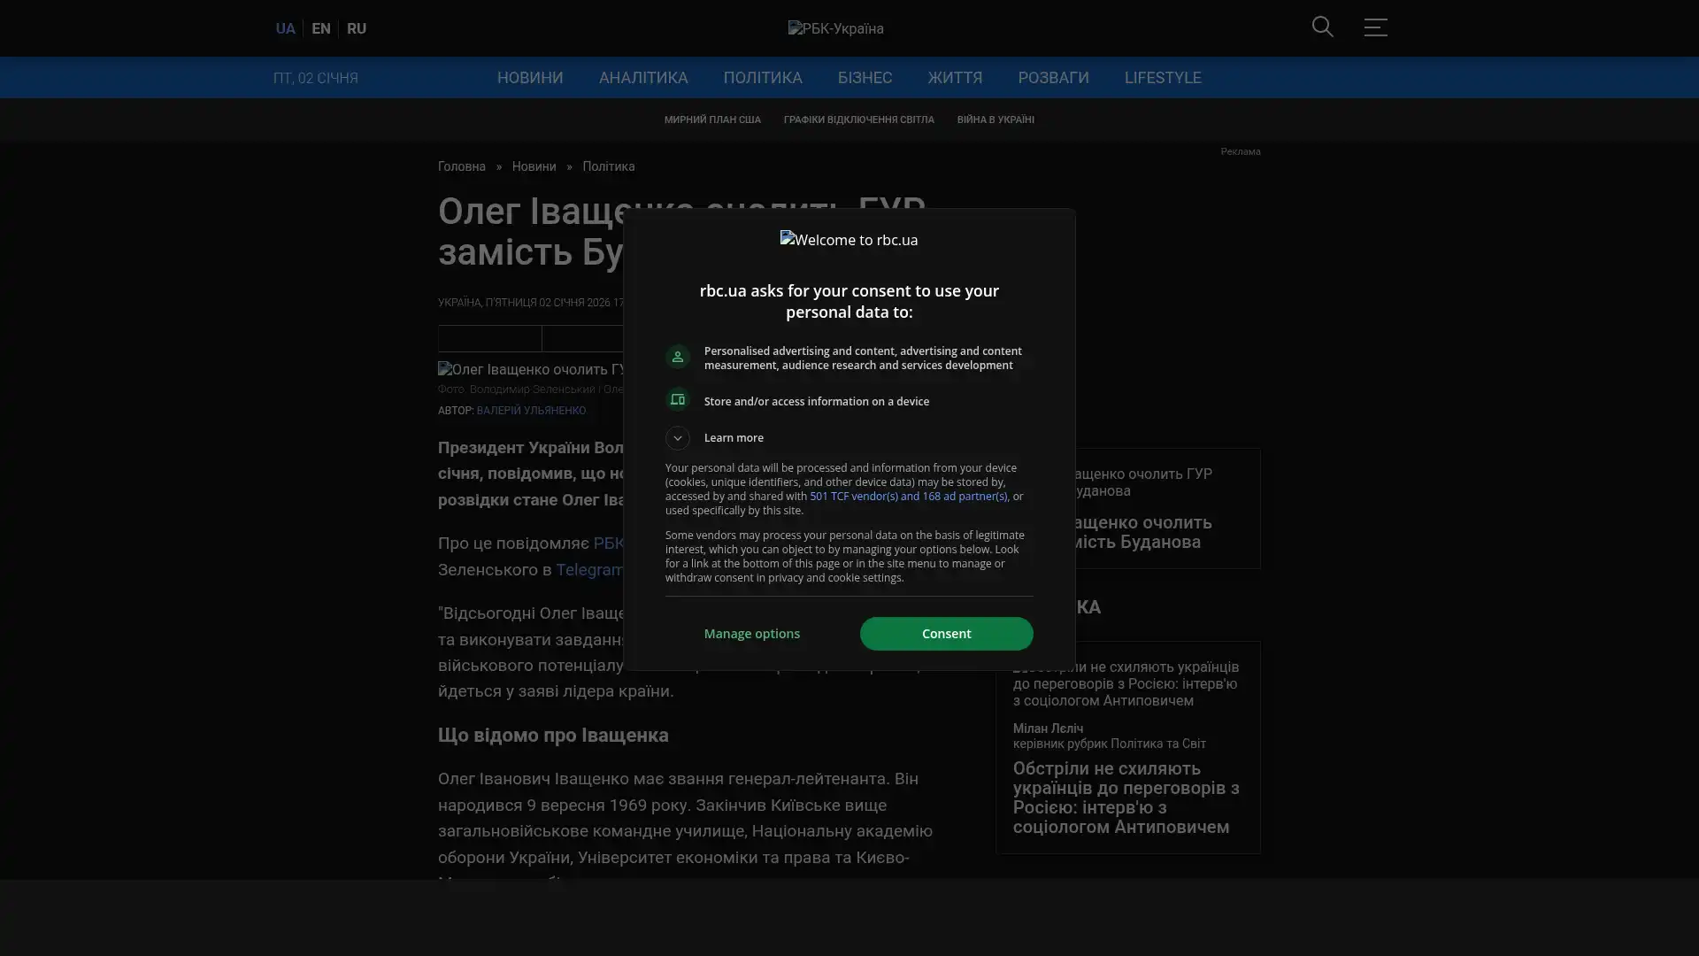Open the НОВИНИ menu section
This screenshot has height=956, width=1699.
[529, 78]
